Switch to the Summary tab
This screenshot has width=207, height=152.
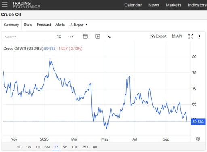pyautogui.click(x=11, y=25)
